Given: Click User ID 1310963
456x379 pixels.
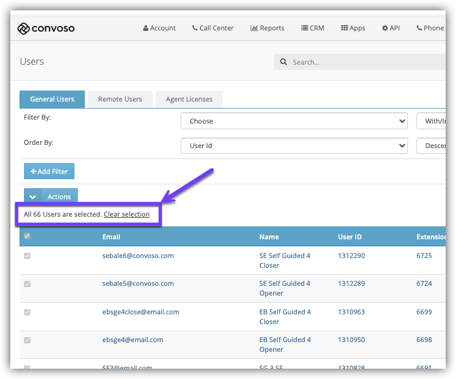Looking at the screenshot, I should [x=351, y=312].
